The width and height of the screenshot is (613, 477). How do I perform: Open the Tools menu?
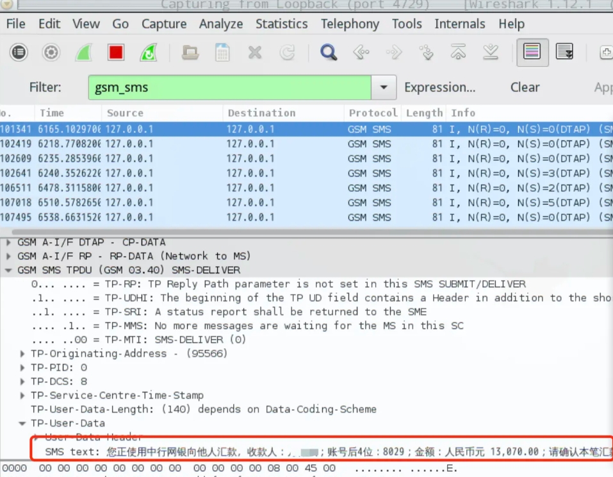[407, 24]
